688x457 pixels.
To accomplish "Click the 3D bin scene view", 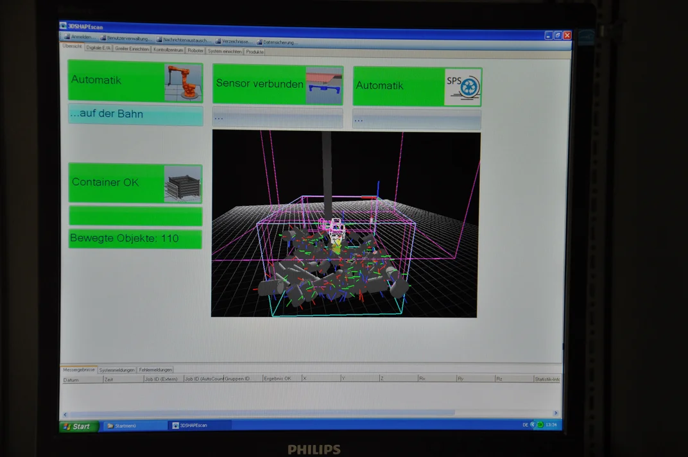I will click(x=345, y=223).
